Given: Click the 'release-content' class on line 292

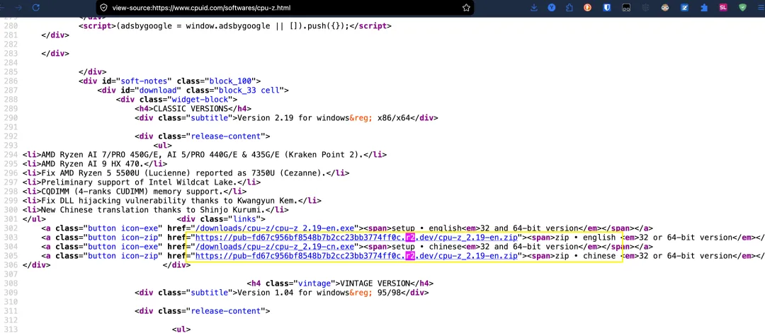Looking at the screenshot, I should click(x=225, y=136).
